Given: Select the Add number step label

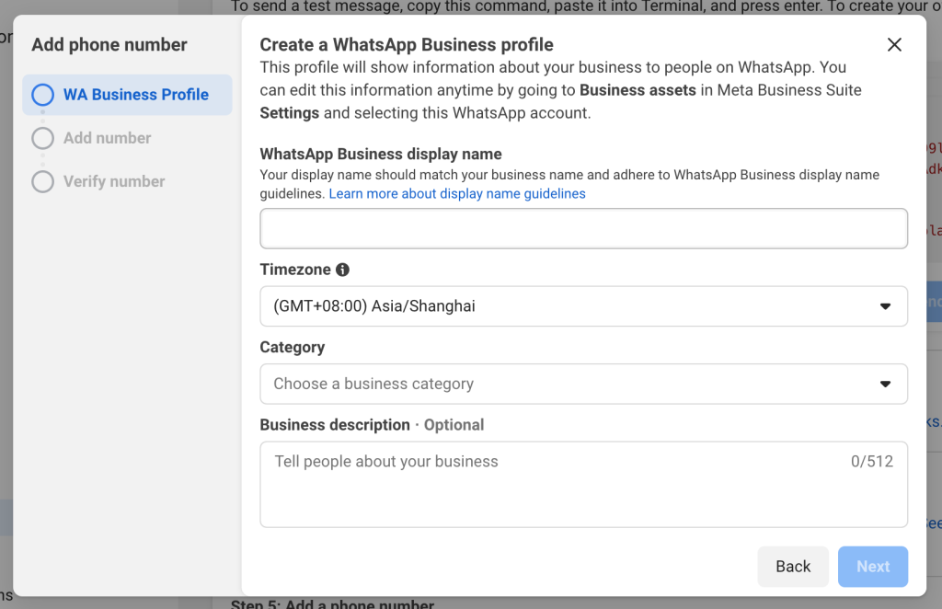Looking at the screenshot, I should click(x=107, y=138).
